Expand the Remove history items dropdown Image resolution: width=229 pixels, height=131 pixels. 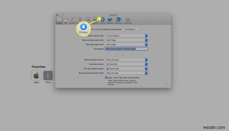click(x=126, y=60)
